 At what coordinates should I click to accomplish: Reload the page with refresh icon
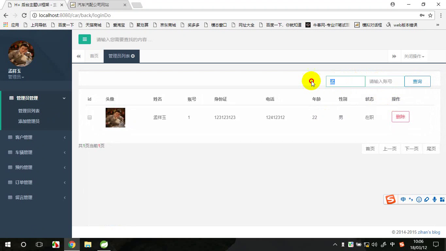(x=24, y=15)
